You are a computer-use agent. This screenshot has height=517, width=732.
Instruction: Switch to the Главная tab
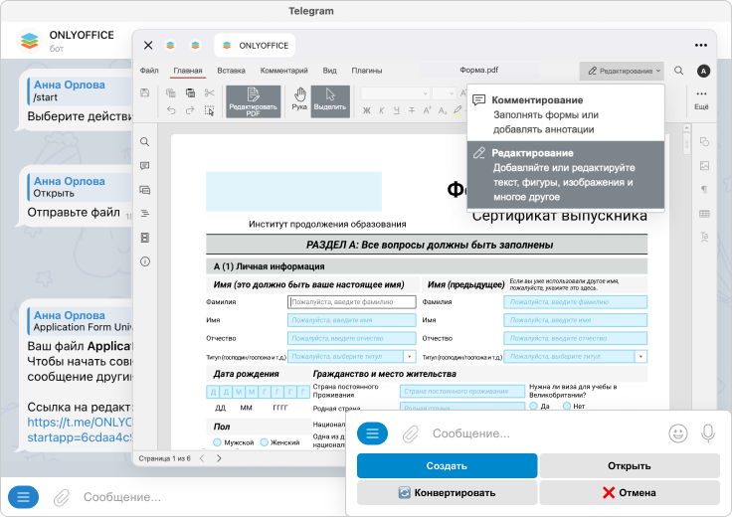[188, 71]
